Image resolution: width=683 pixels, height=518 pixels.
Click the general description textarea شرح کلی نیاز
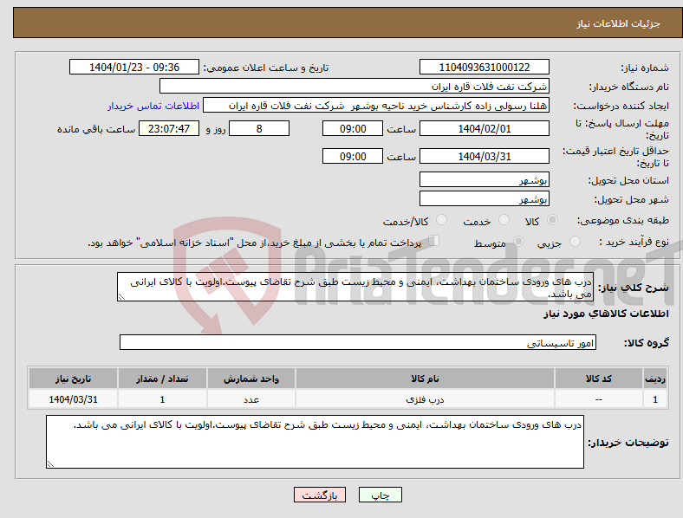click(355, 287)
